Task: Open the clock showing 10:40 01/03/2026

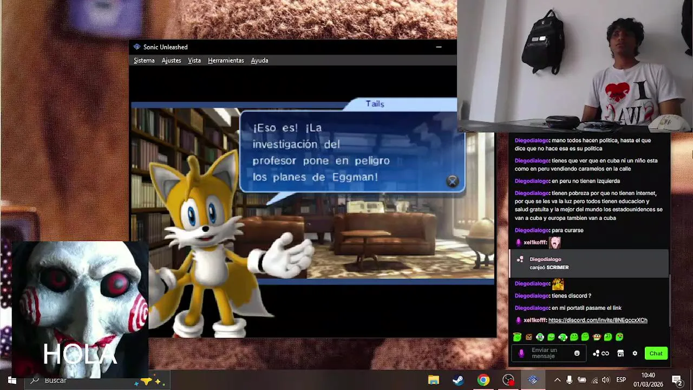Action: coord(648,380)
